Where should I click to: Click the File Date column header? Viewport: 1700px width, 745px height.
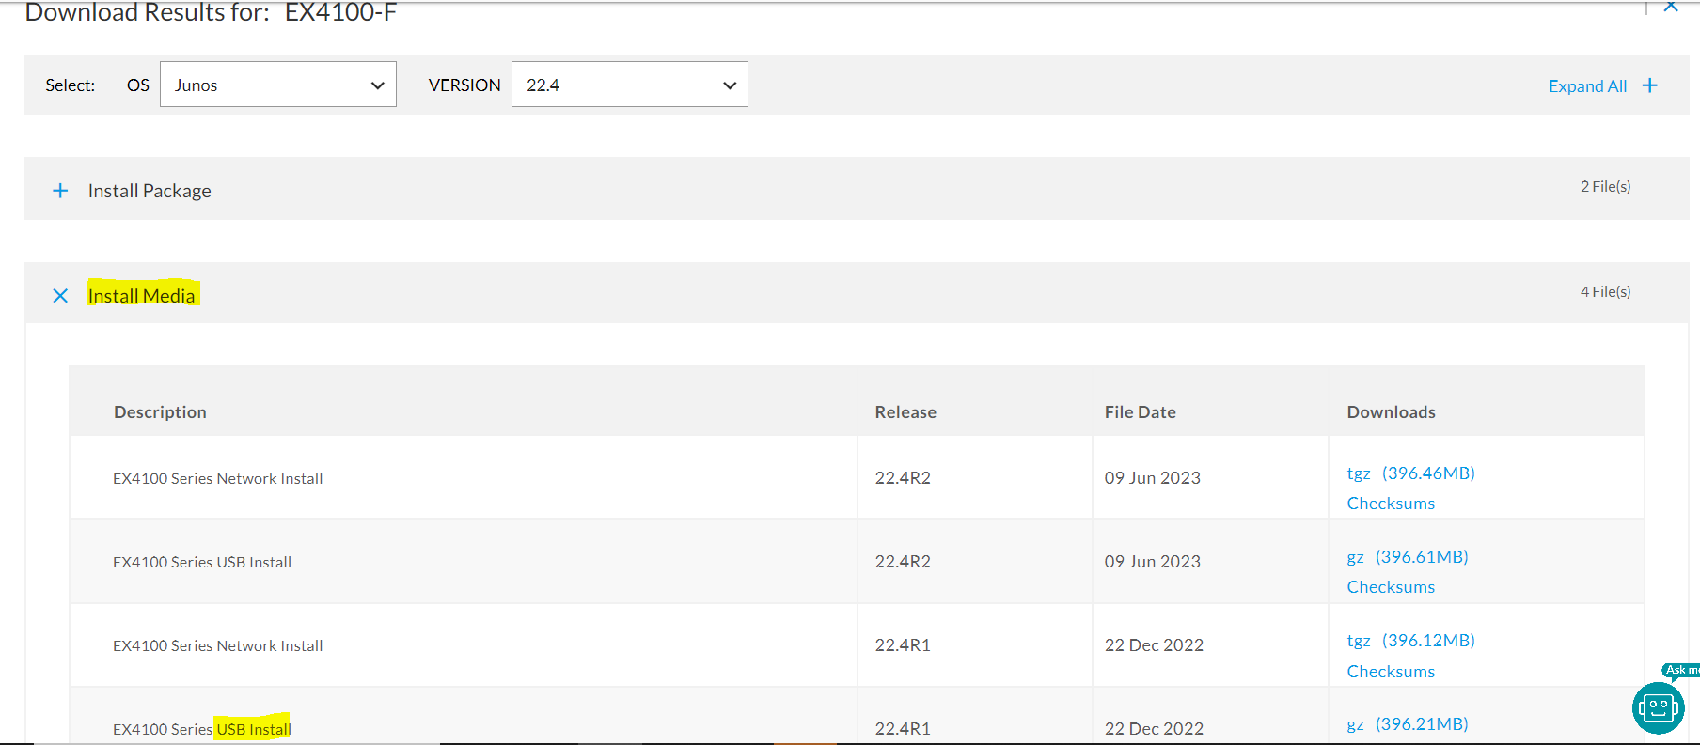pos(1141,411)
